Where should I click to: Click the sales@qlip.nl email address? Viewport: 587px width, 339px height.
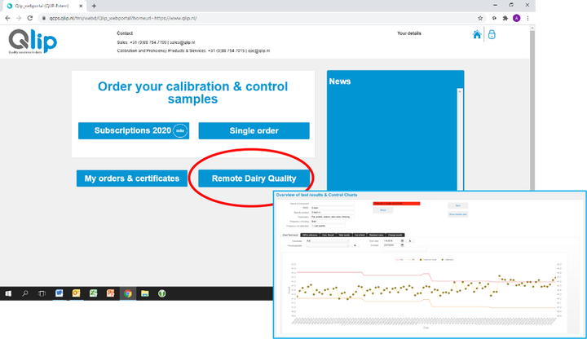click(x=183, y=42)
